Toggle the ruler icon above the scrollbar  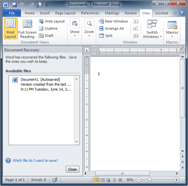click(182, 51)
